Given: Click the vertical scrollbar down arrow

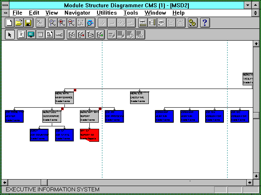Looking at the screenshot, I should coord(256,175).
